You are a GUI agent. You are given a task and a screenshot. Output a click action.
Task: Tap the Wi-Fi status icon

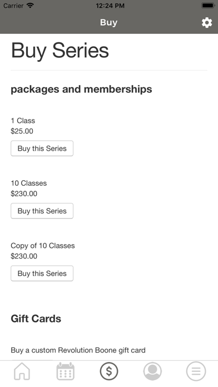pyautogui.click(x=31, y=6)
